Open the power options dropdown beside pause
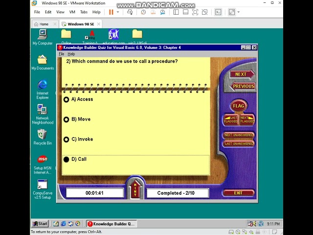313x235 pixels. pos(118,12)
